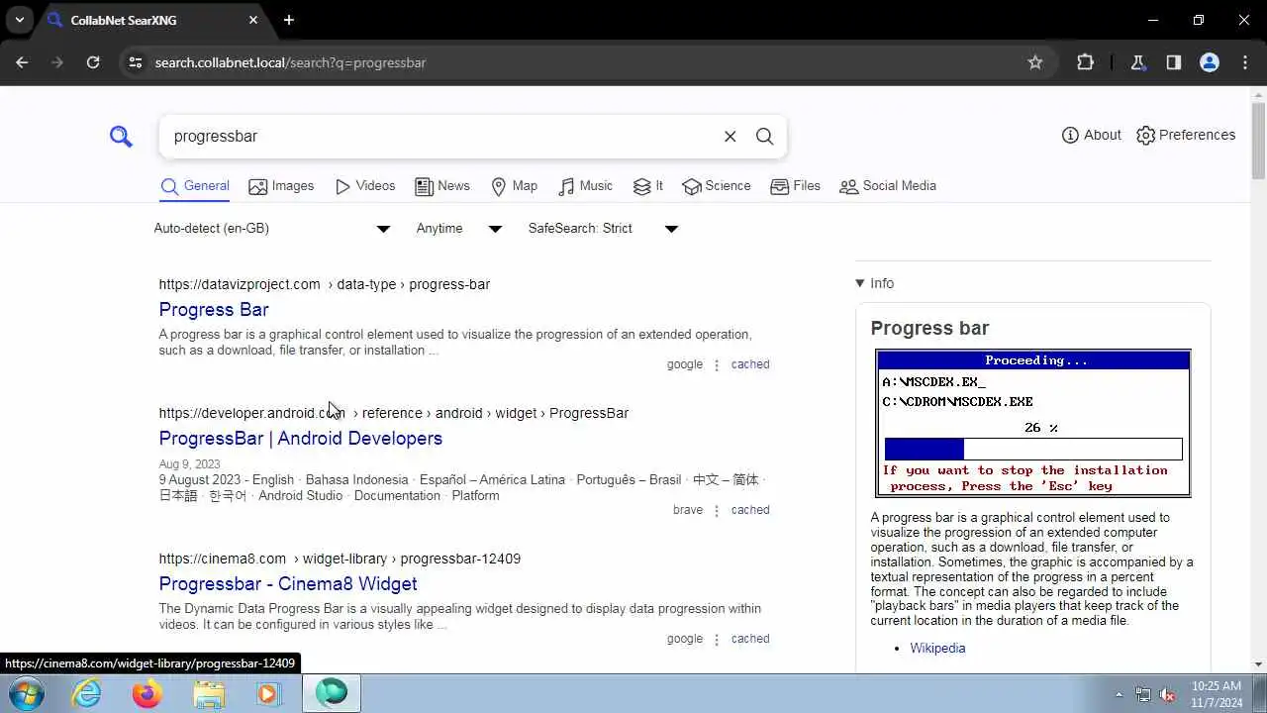The width and height of the screenshot is (1267, 713).
Task: Launch Internet Explorer from taskbar
Action: [87, 694]
